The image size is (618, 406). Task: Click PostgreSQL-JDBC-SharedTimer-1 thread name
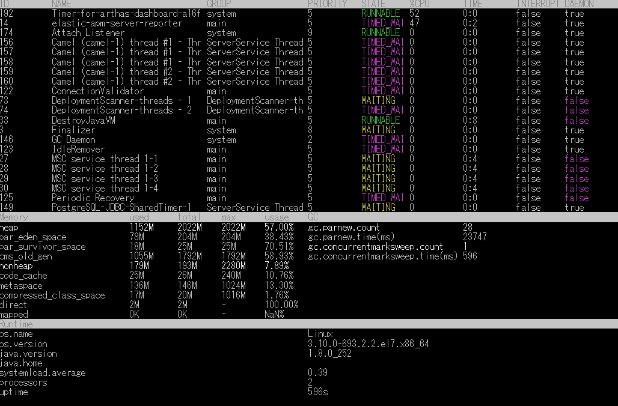point(121,207)
